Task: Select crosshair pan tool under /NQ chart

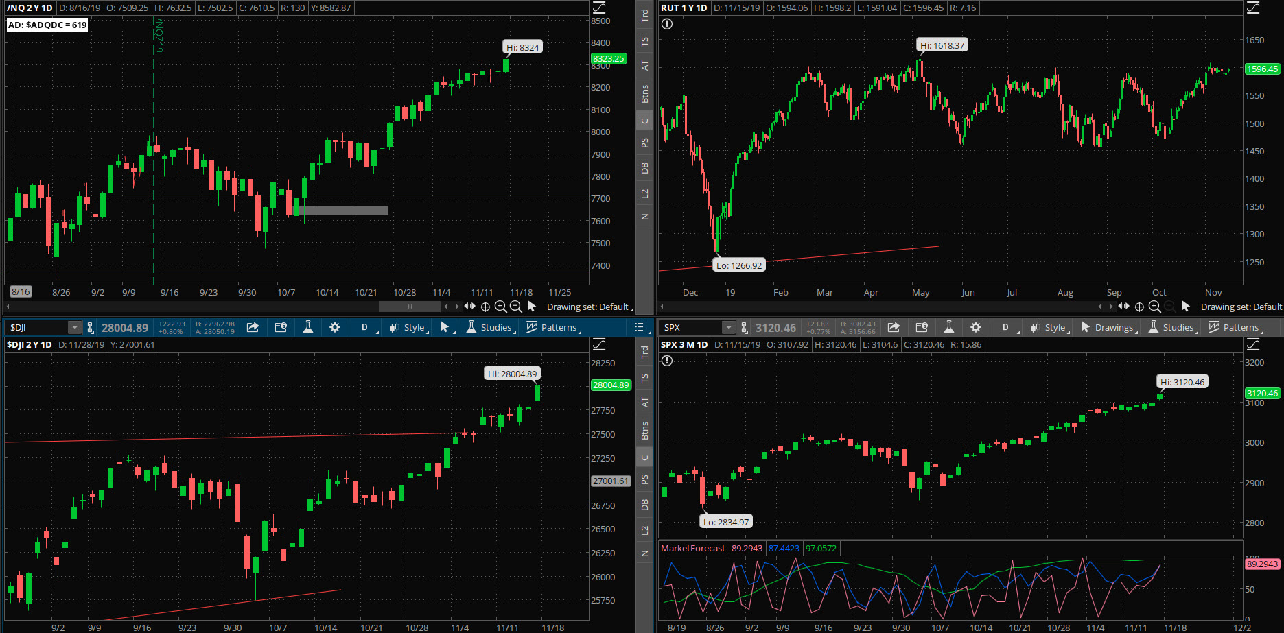Action: point(485,307)
